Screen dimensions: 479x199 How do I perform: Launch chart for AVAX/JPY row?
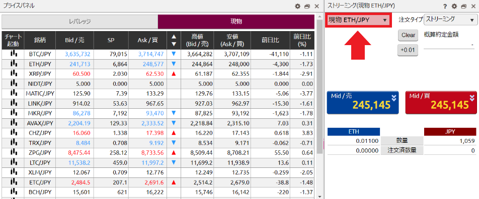(x=13, y=123)
